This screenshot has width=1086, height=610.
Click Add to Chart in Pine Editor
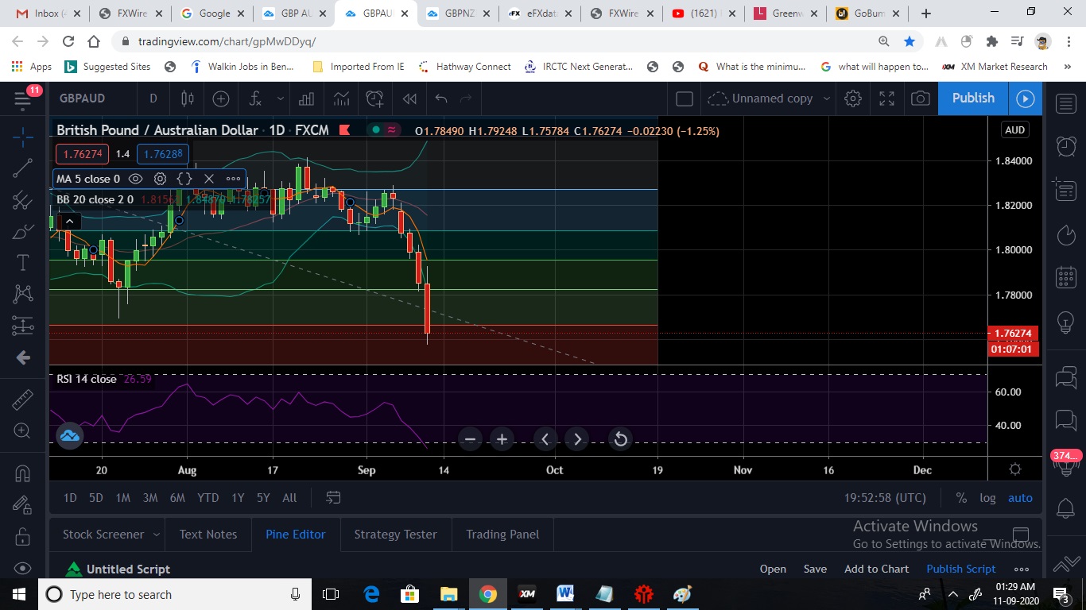(876, 569)
